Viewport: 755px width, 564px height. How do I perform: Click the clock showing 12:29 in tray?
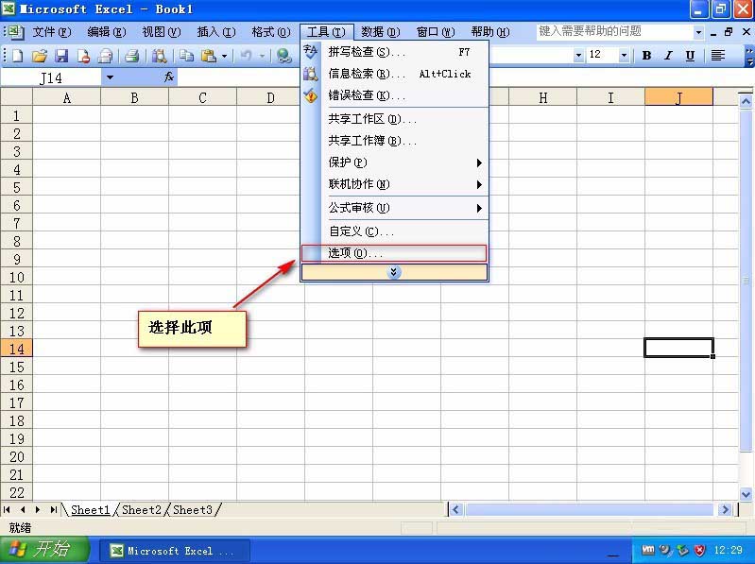click(x=728, y=550)
